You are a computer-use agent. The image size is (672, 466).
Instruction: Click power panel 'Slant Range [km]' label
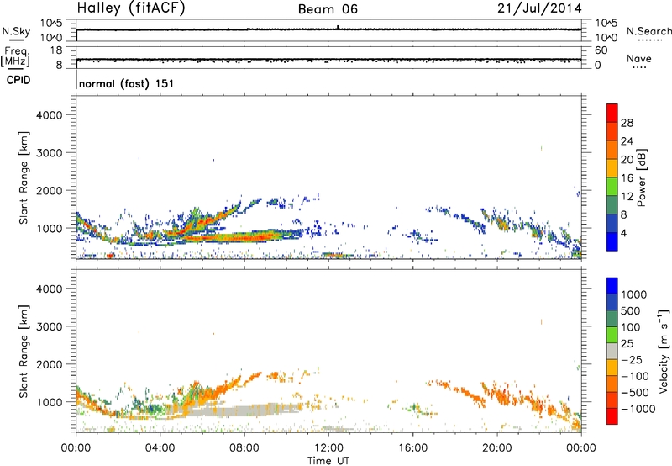pos(24,177)
